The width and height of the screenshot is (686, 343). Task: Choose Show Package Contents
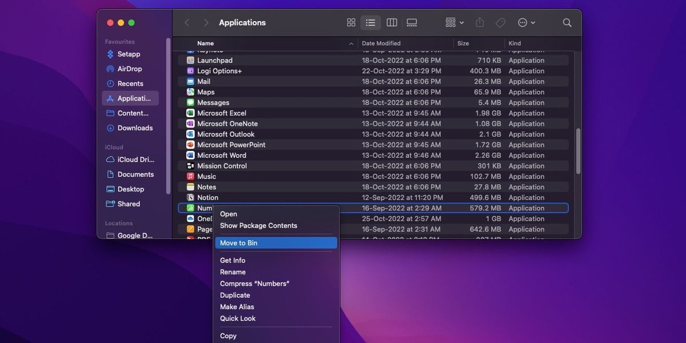tap(258, 226)
